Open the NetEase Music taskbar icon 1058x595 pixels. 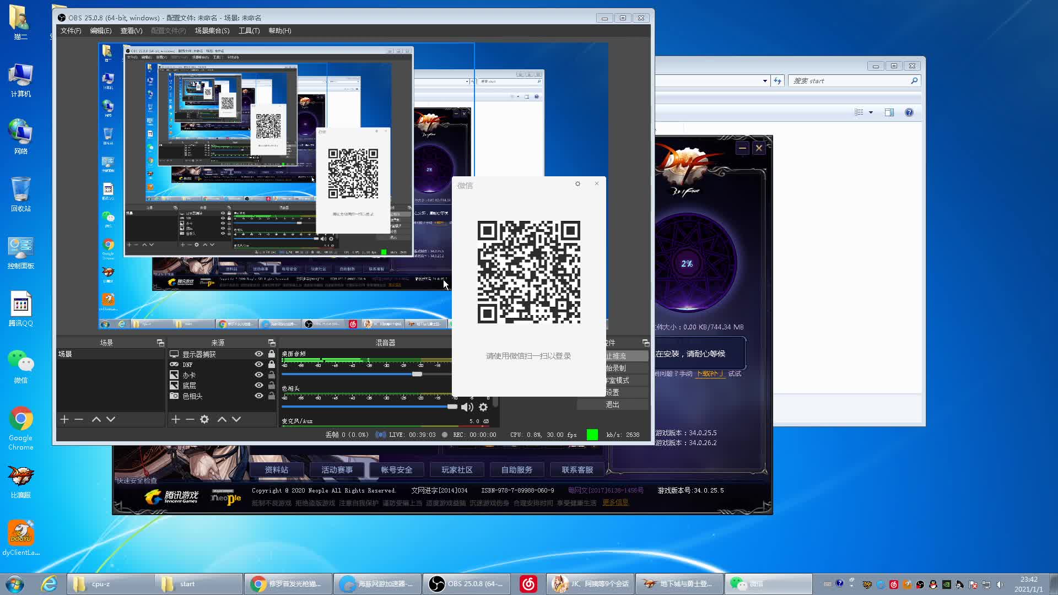(x=528, y=583)
